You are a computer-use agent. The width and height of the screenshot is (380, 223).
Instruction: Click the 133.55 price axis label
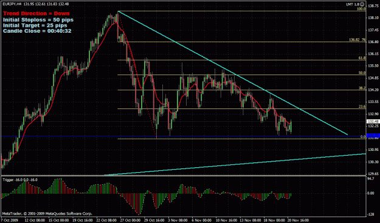pos(373,102)
